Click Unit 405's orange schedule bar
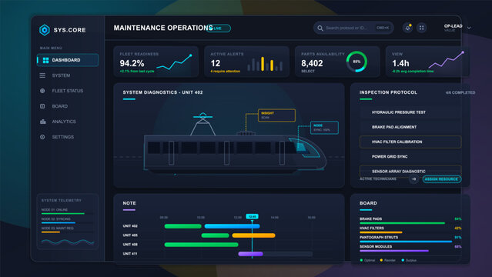492x277 pixels. click(x=253, y=235)
